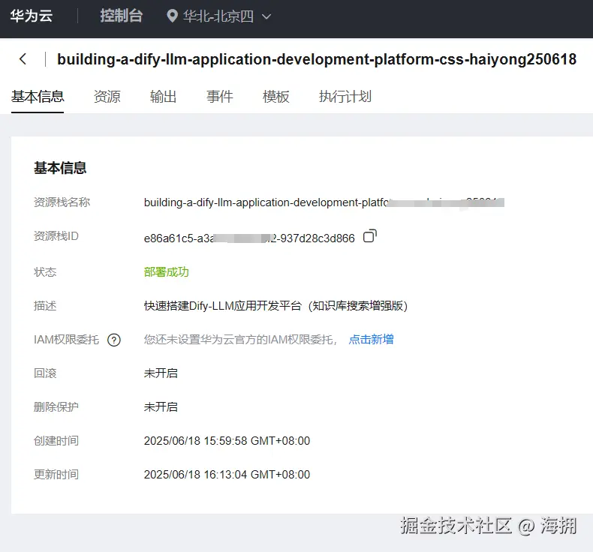Select the 基本信息 tab
This screenshot has width=593, height=552.
pos(38,97)
